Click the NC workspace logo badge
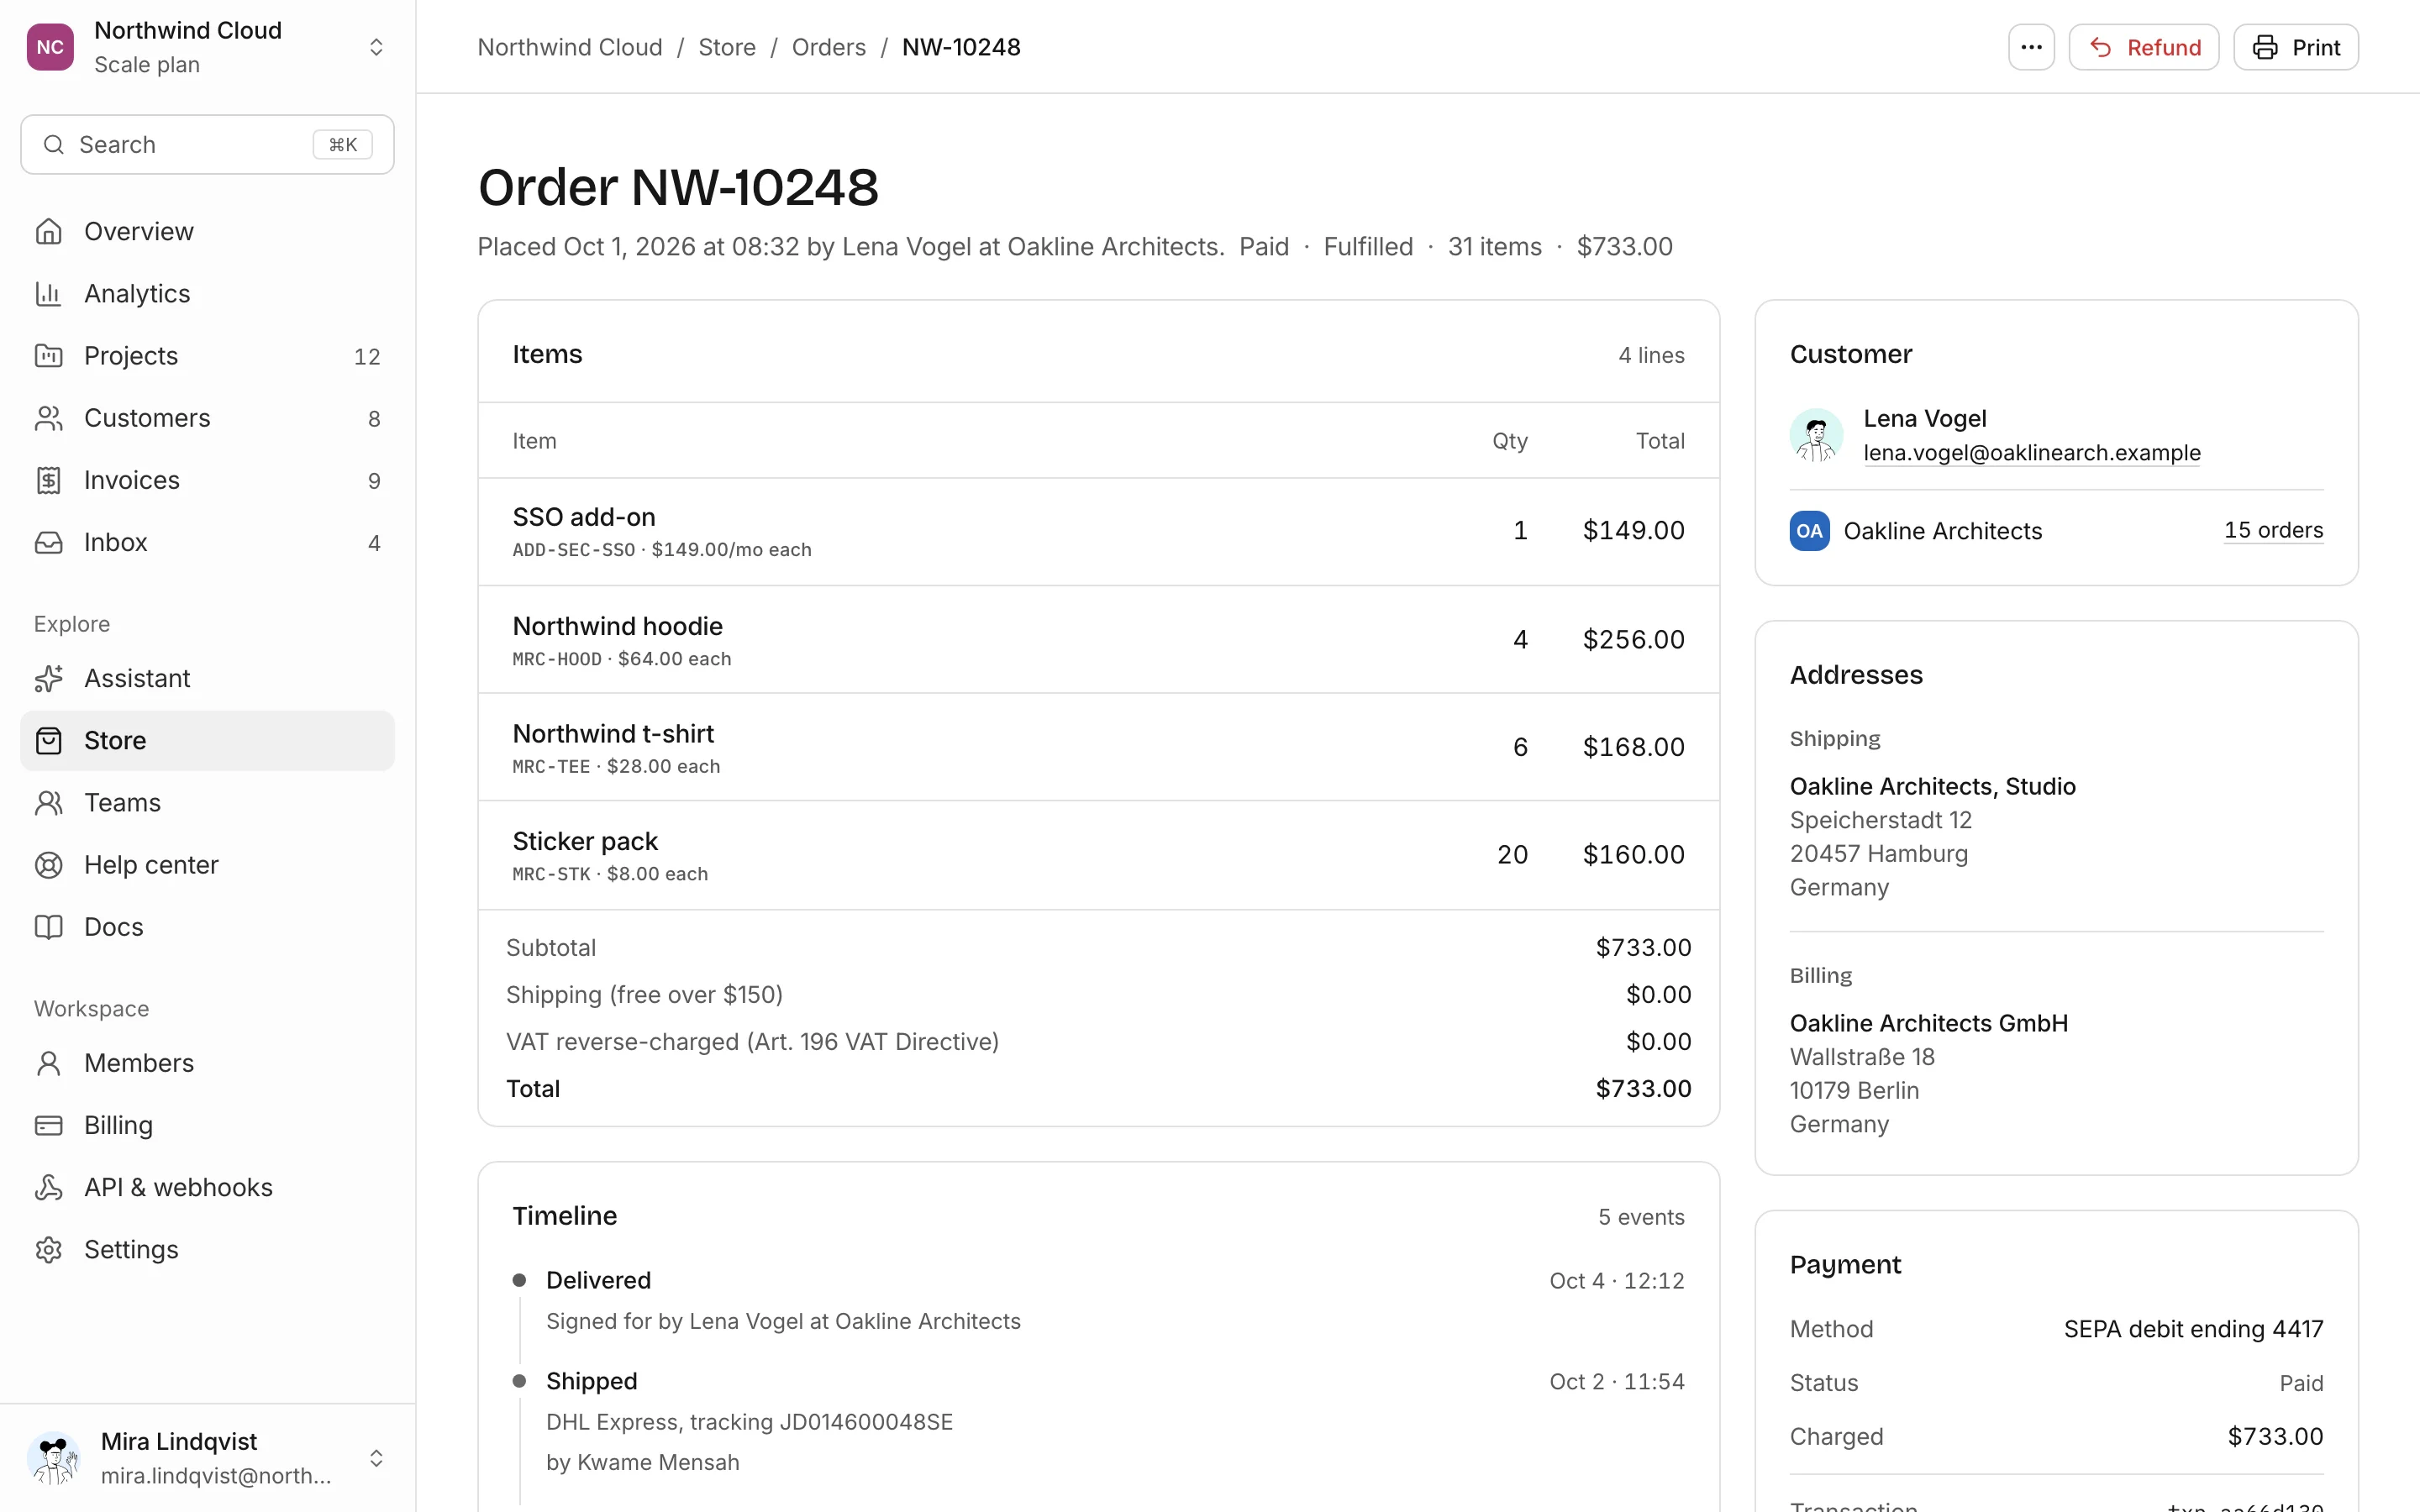2420x1512 pixels. (x=50, y=47)
